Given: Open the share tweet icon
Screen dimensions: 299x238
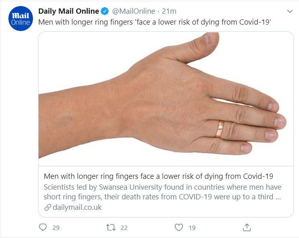Looking at the screenshot, I should pos(247,227).
